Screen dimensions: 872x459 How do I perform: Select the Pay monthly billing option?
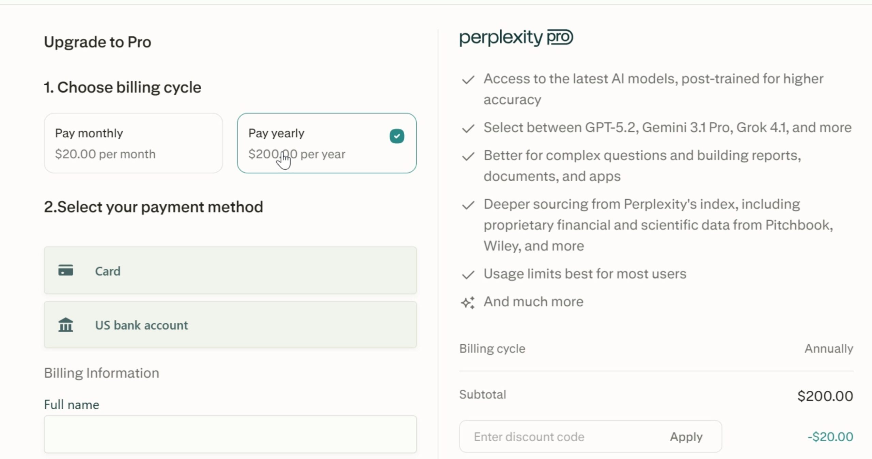click(133, 143)
